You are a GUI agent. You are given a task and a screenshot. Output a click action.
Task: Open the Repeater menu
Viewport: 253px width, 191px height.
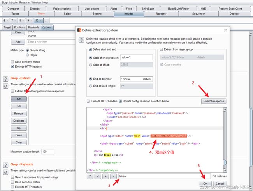[25, 3]
